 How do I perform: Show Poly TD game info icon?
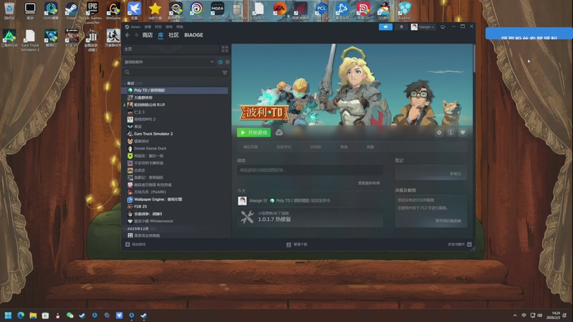tap(451, 132)
